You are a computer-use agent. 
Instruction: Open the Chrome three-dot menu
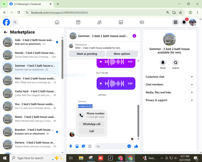point(198,13)
